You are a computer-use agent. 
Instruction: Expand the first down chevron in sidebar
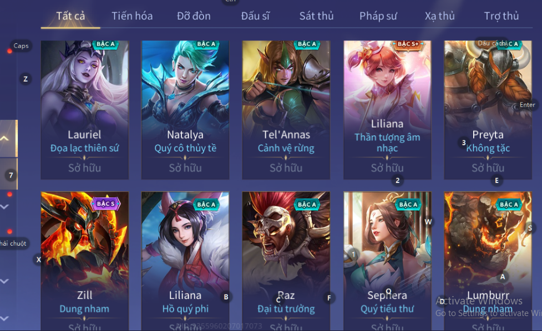[x=4, y=207]
